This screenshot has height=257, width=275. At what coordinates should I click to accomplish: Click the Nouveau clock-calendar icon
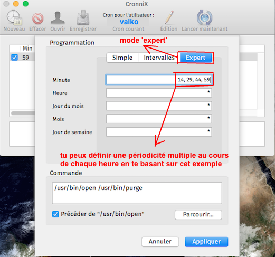(14, 18)
